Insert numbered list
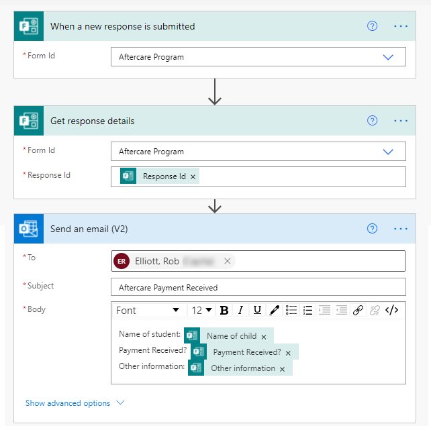Viewport: 431px width, 426px height. click(x=308, y=311)
